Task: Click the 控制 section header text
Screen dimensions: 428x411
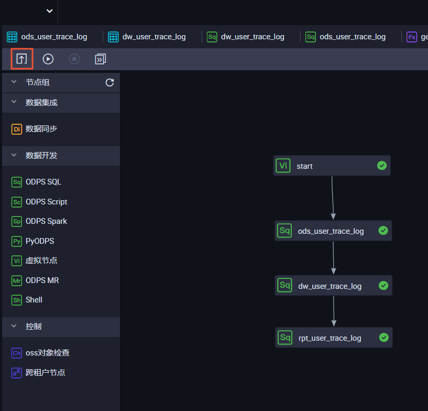Action: click(x=34, y=327)
